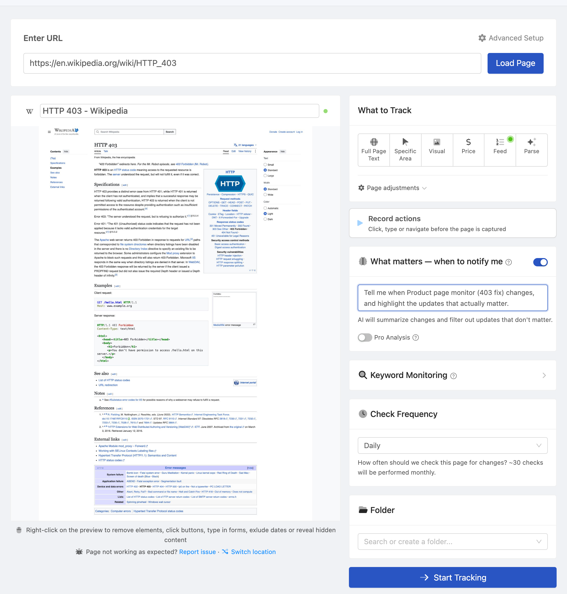Enable the Pro Analysis toggle
The height and width of the screenshot is (594, 567).
point(365,337)
